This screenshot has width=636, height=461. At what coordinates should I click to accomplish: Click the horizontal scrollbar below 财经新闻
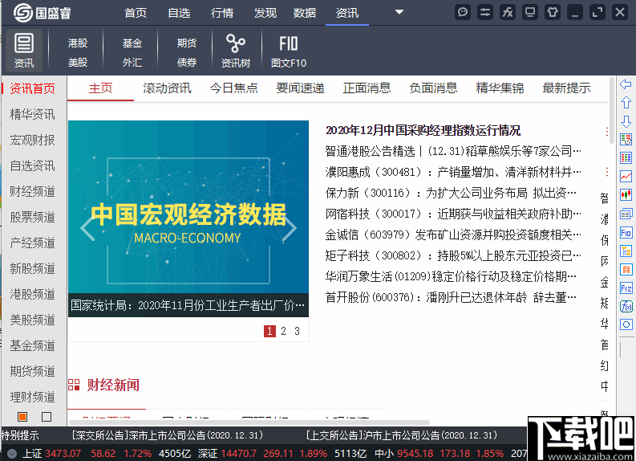click(249, 422)
